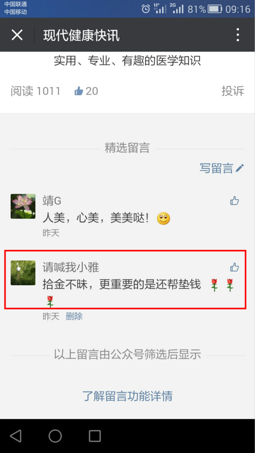Tap the username 靖G
The height and width of the screenshot is (453, 255).
click(x=52, y=201)
